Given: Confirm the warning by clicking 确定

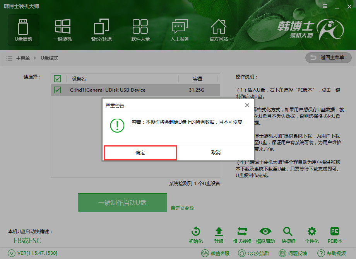Looking at the screenshot, I should [x=140, y=153].
